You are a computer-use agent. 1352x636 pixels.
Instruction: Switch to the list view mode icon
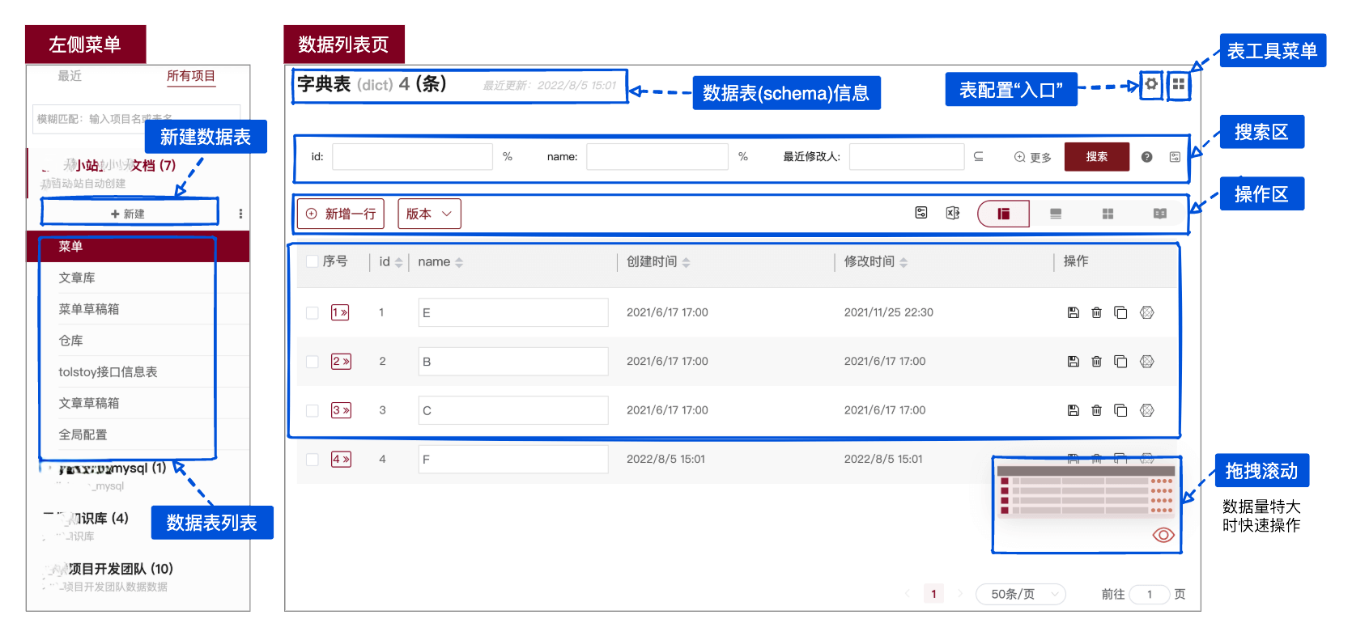point(1056,214)
